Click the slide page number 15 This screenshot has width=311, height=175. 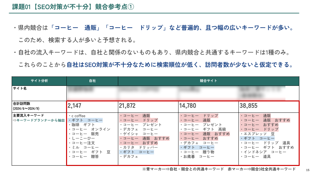307,170
